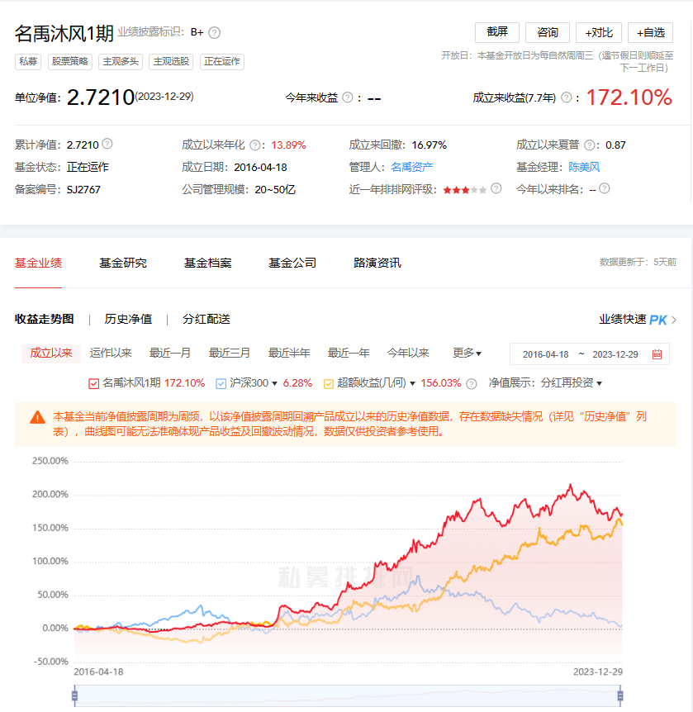Open 基金档案 tab
This screenshot has width=693, height=712.
(x=208, y=263)
